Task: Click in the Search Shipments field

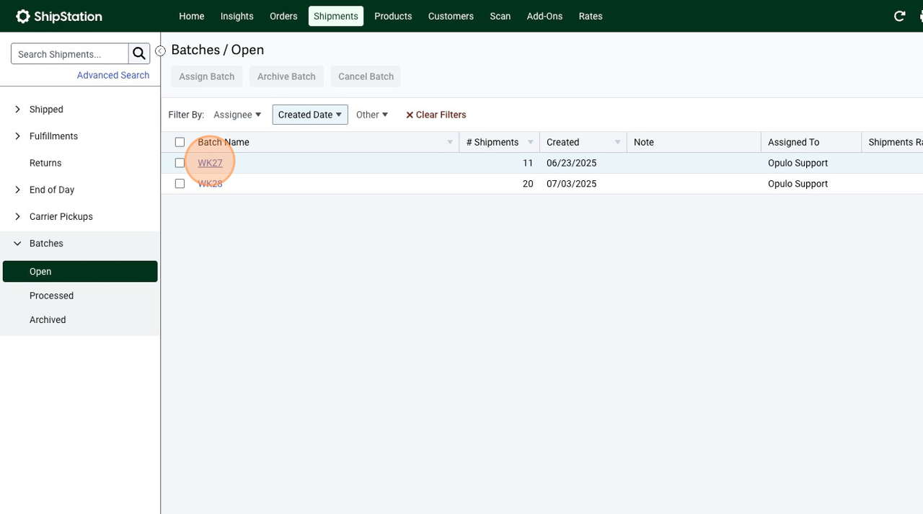Action: click(x=70, y=54)
